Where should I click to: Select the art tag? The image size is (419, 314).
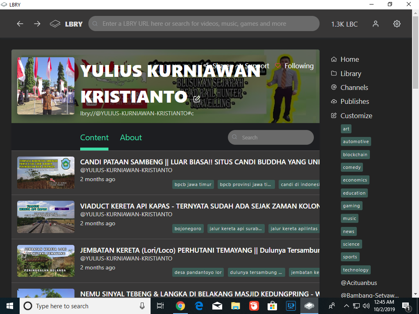pos(346,129)
